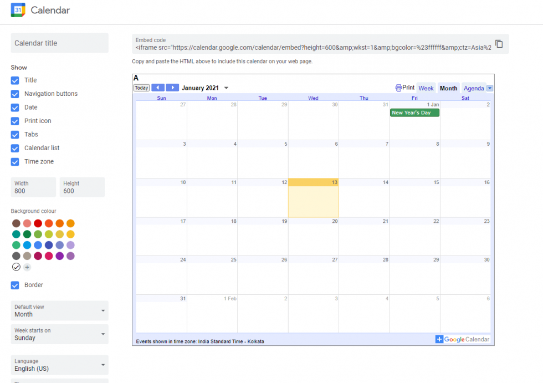Go to previous month with left arrow
543x383 pixels.
[x=158, y=88]
